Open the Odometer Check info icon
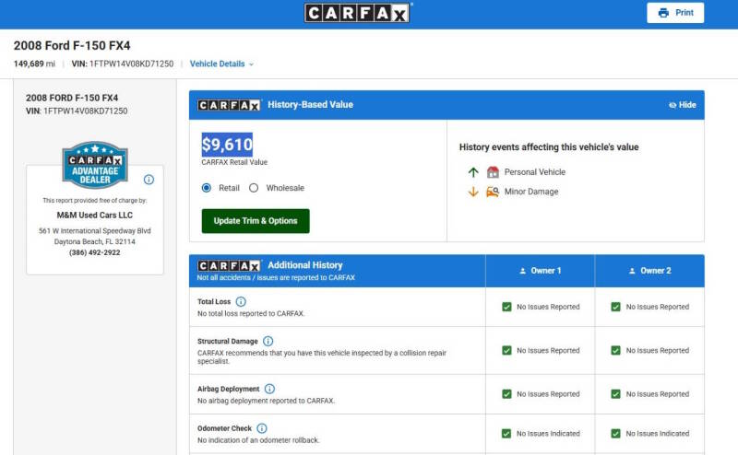The width and height of the screenshot is (738, 455). [x=262, y=428]
